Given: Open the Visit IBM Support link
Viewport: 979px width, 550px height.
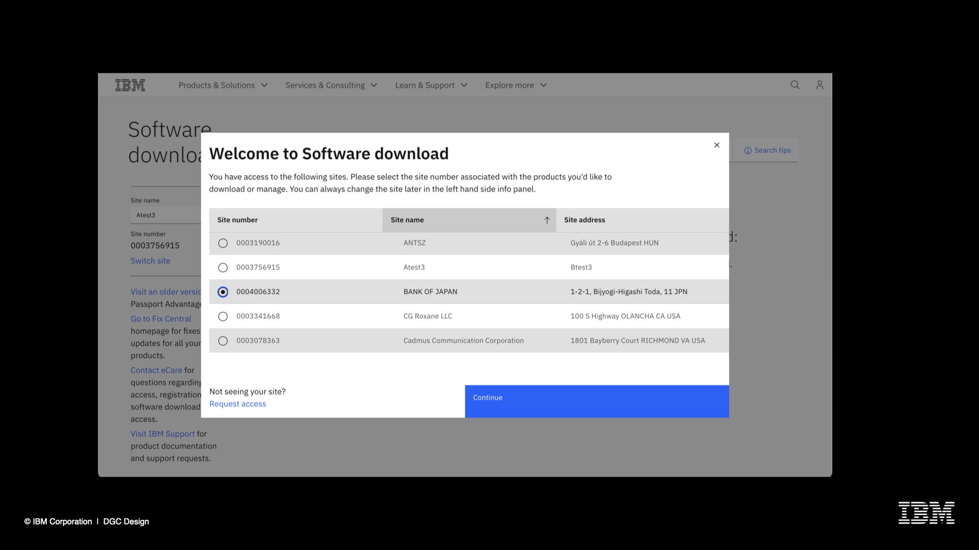Looking at the screenshot, I should pyautogui.click(x=163, y=434).
